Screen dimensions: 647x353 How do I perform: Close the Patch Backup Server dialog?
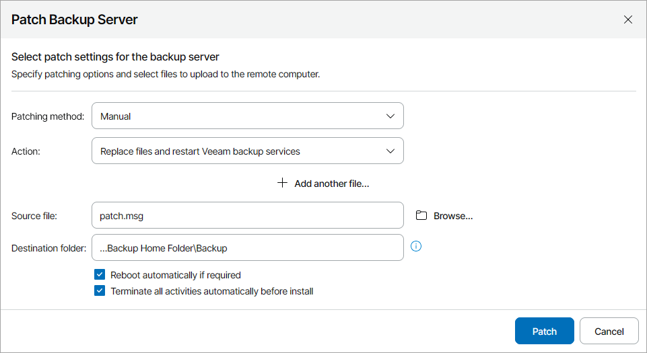628,19
